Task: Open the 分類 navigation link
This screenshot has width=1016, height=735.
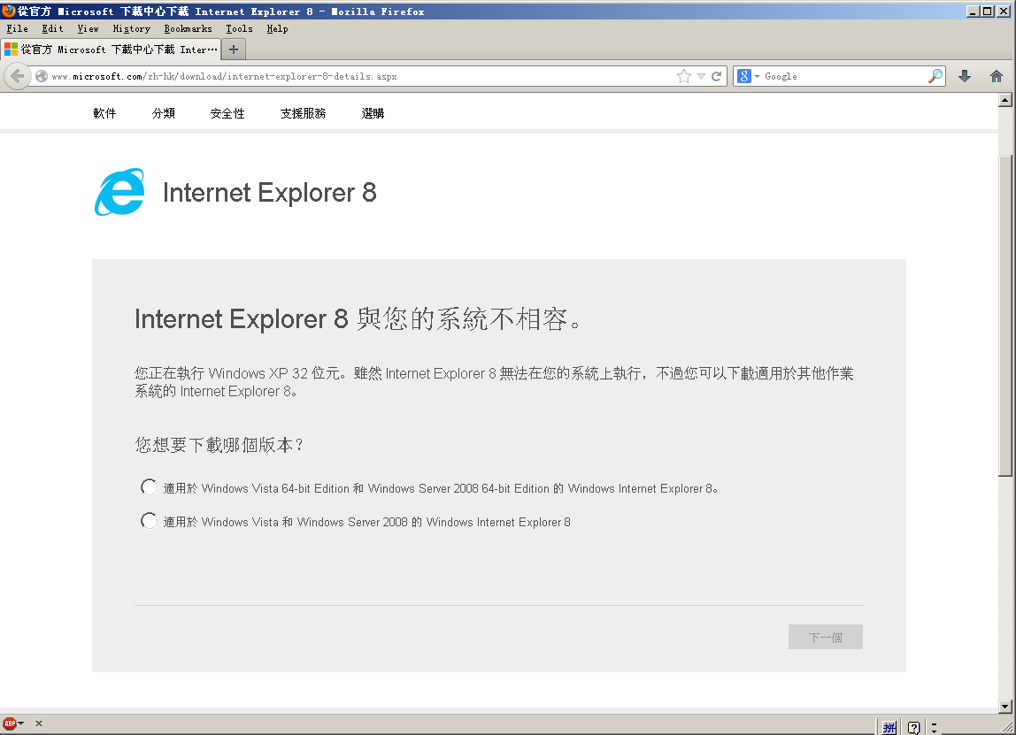Action: pos(163,113)
